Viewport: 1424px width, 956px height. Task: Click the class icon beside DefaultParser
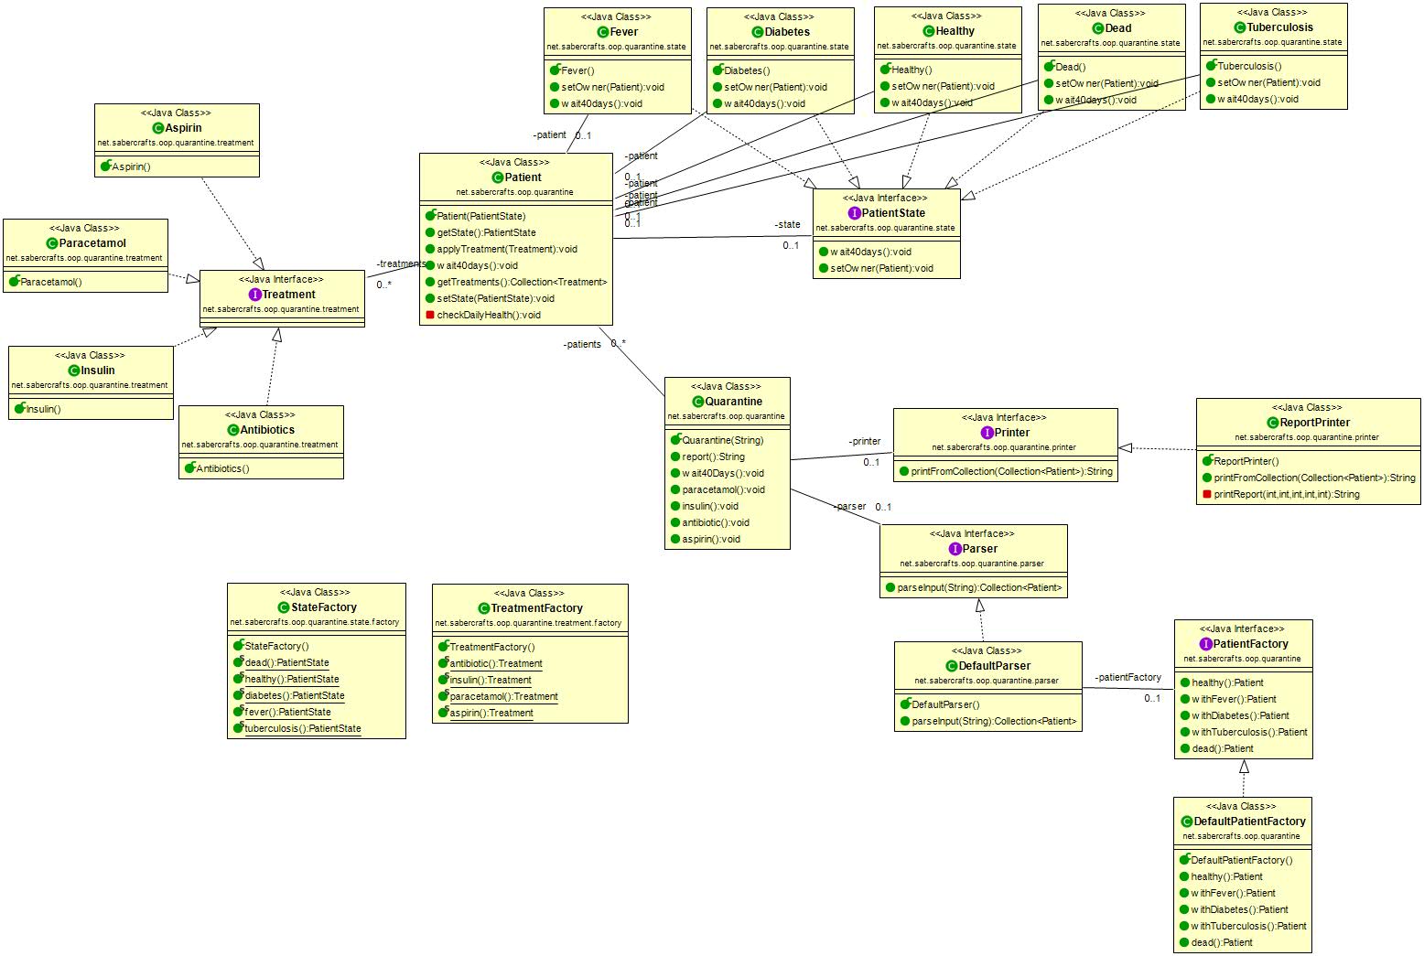[951, 667]
